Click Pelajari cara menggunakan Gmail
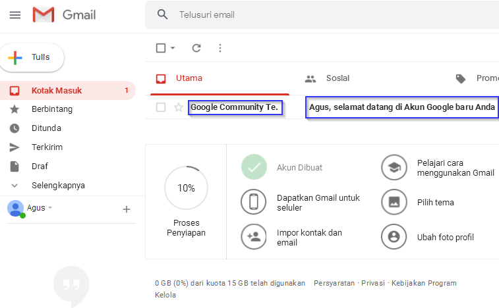Viewport: 499px width, 308px height. pos(455,168)
